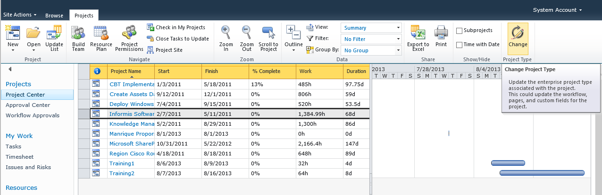The image size is (602, 195).
Task: Export the project list to Excel
Action: coord(418,34)
